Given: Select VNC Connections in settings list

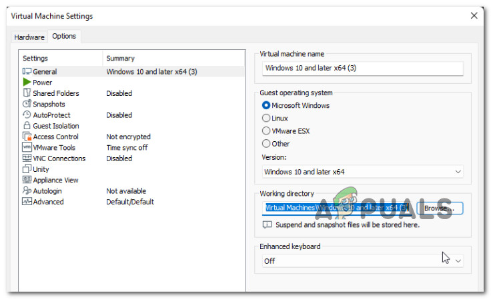Looking at the screenshot, I should (131, 158).
